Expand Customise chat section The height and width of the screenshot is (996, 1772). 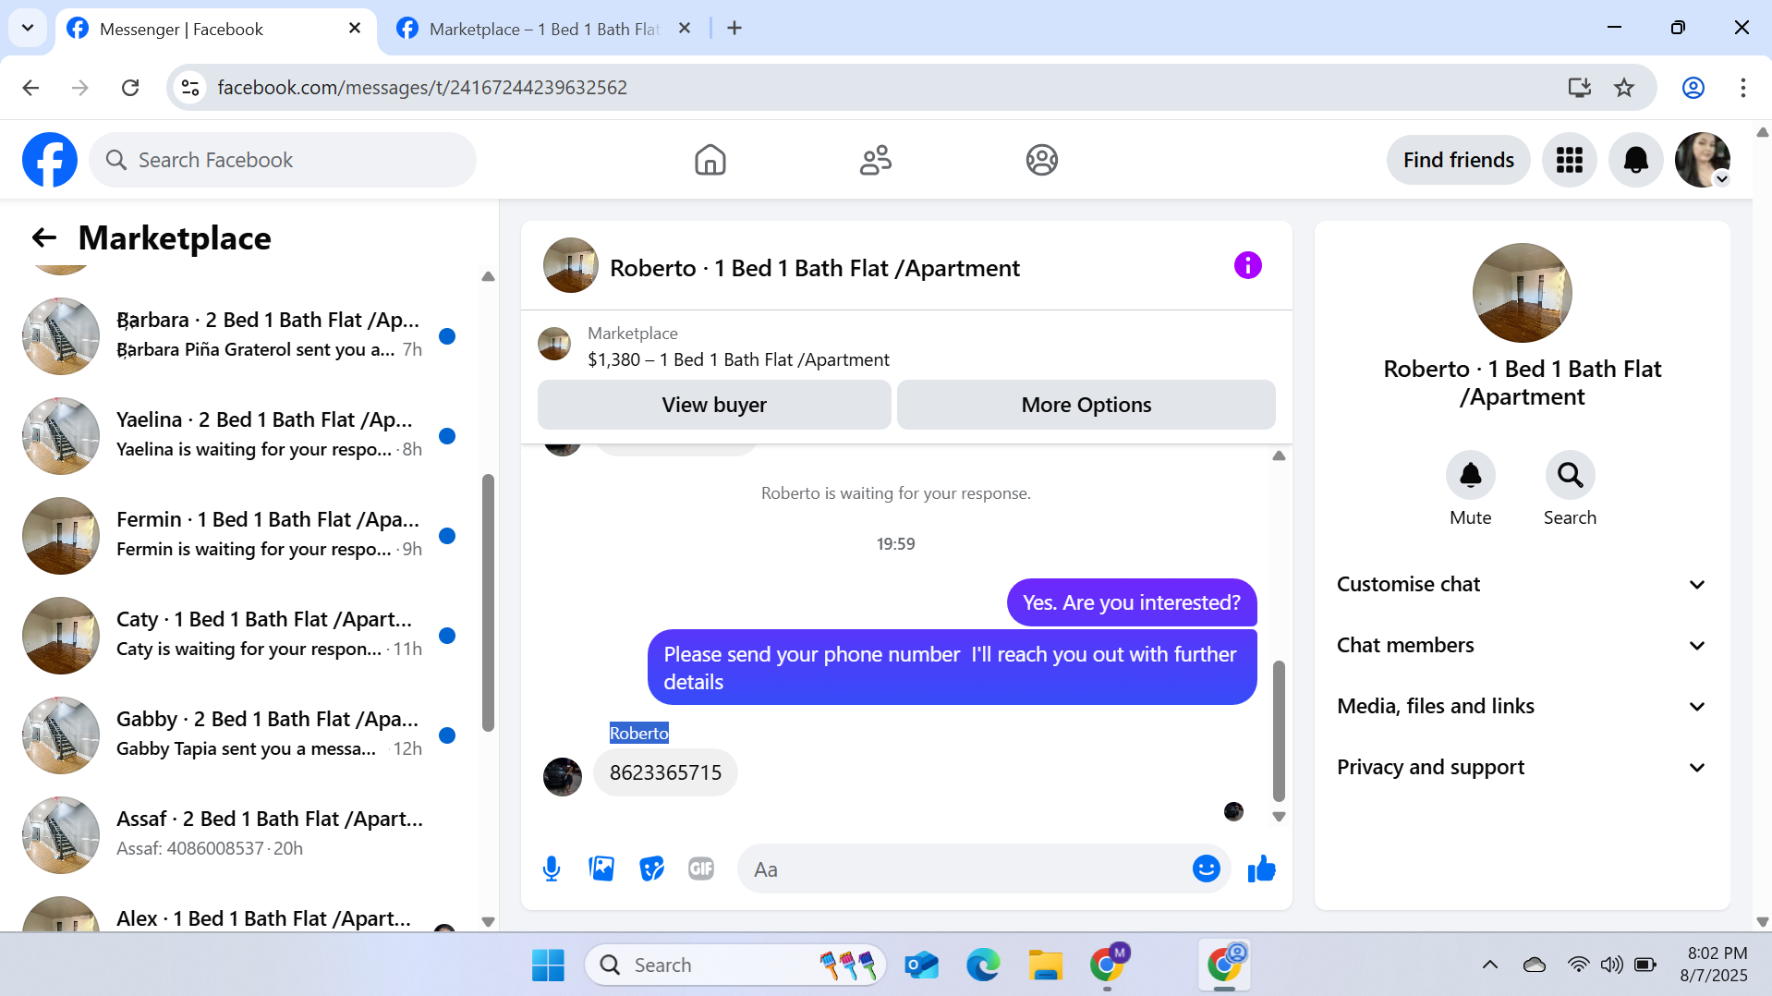tap(1522, 585)
